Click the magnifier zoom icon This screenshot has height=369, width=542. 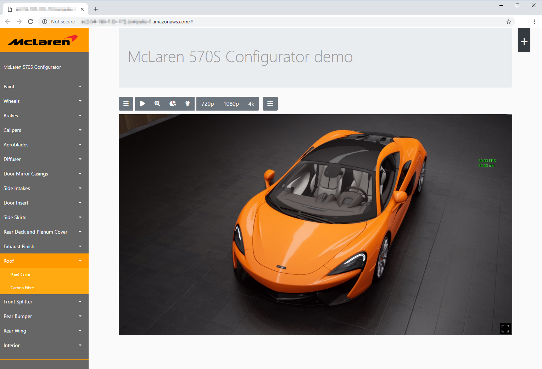157,104
